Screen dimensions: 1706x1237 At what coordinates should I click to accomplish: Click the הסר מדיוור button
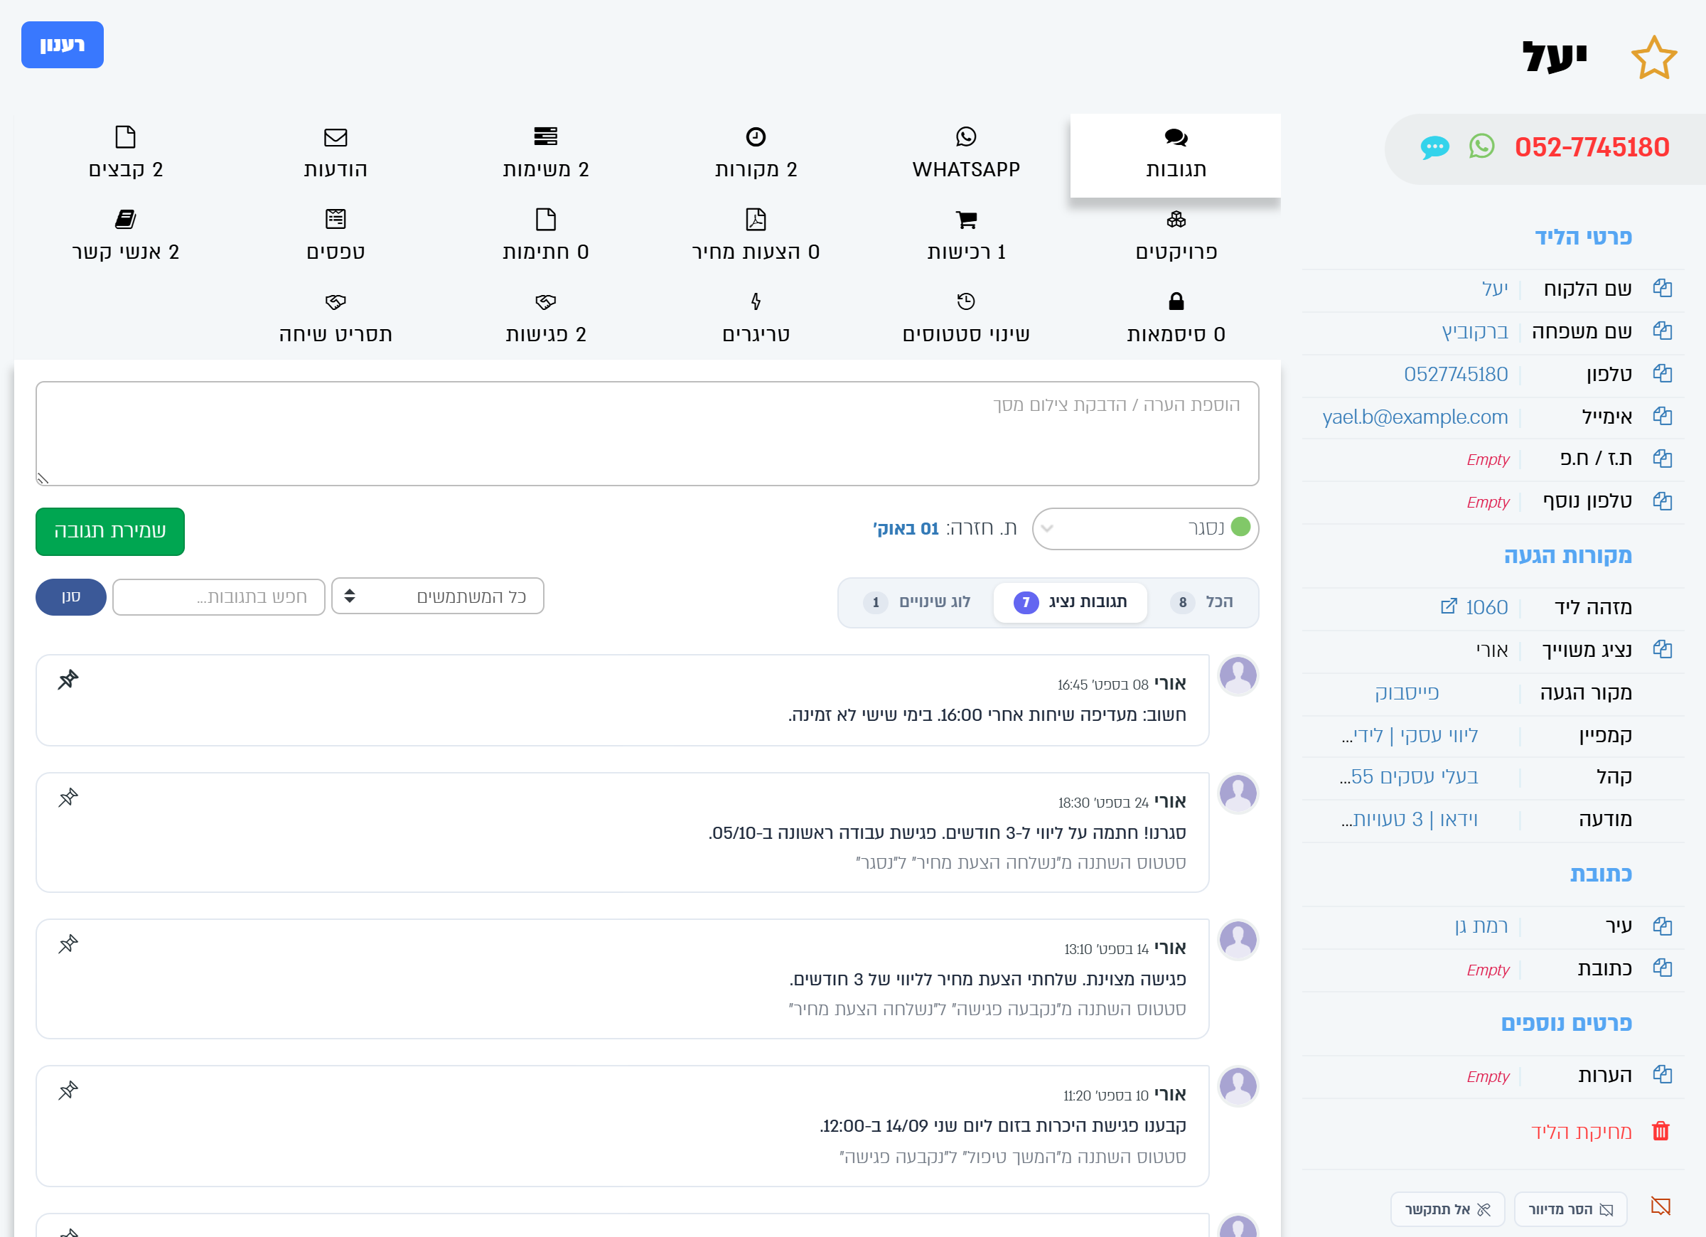(1570, 1209)
